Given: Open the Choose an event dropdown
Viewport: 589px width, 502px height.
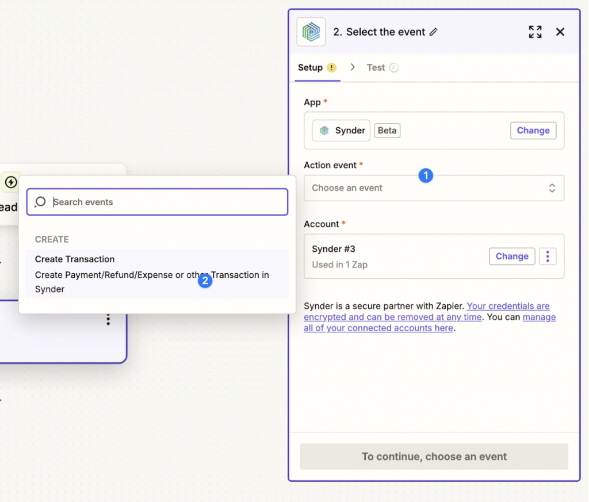Looking at the screenshot, I should pos(434,188).
